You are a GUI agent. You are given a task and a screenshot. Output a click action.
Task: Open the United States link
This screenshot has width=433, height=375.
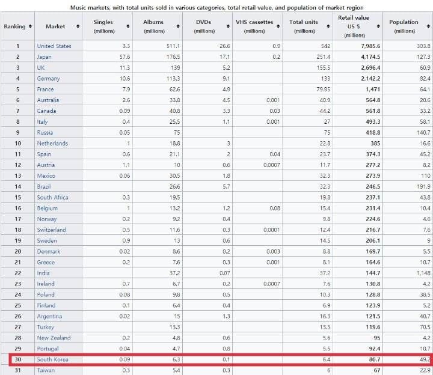pyautogui.click(x=54, y=46)
